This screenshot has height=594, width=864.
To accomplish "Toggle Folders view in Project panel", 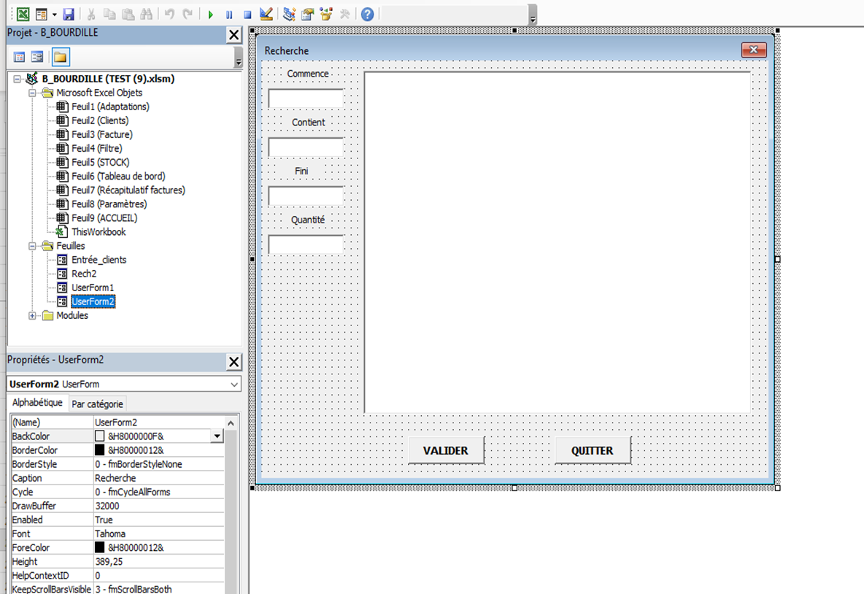I will (x=61, y=57).
